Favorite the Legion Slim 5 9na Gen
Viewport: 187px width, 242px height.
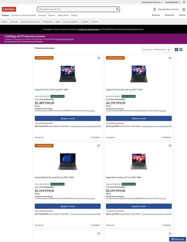pyautogui.click(x=170, y=146)
